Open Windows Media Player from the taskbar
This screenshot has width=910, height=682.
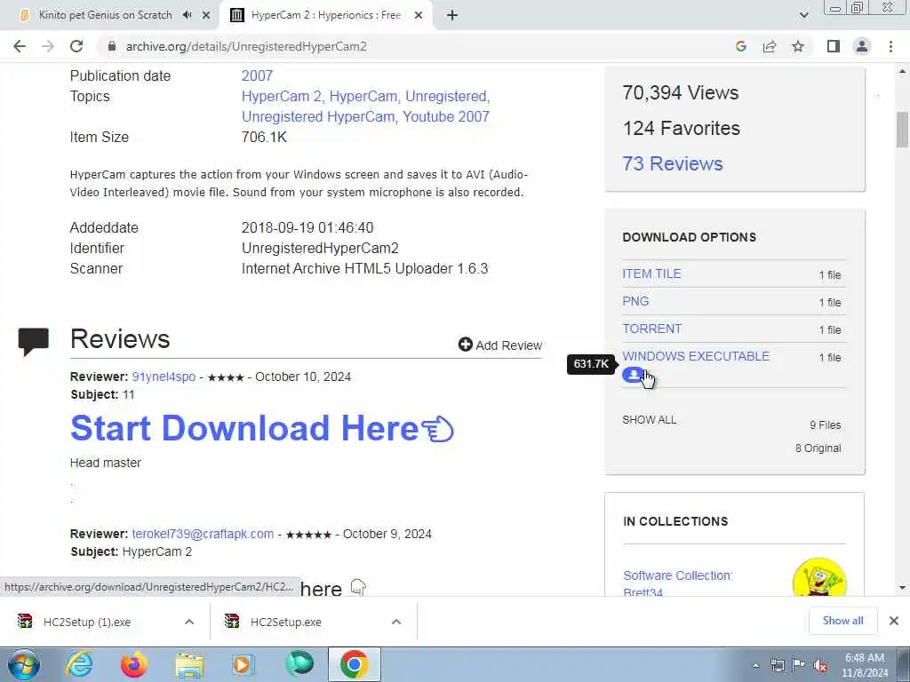coord(243,664)
